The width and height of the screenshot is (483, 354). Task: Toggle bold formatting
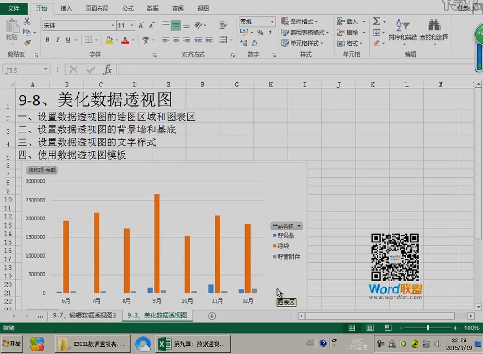pos(47,39)
